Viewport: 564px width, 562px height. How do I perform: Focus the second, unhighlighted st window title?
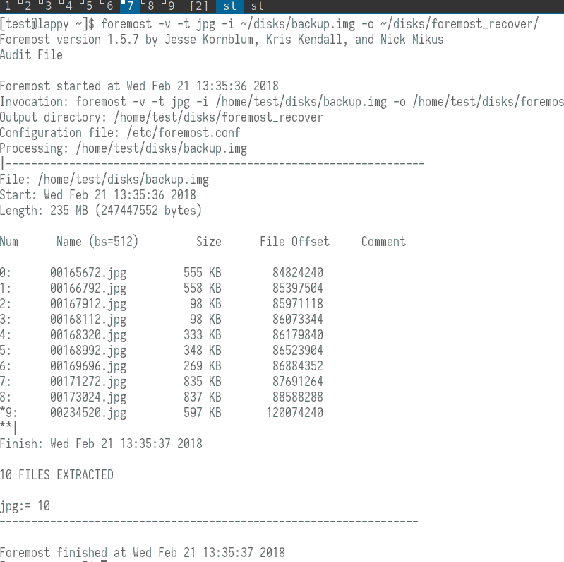(x=258, y=6)
